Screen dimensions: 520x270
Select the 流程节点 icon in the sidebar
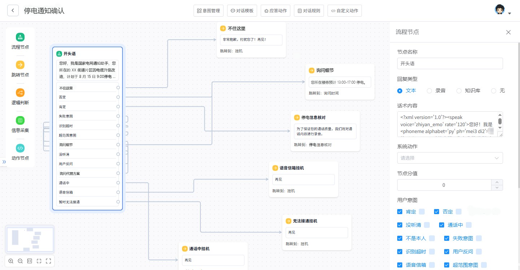click(20, 37)
